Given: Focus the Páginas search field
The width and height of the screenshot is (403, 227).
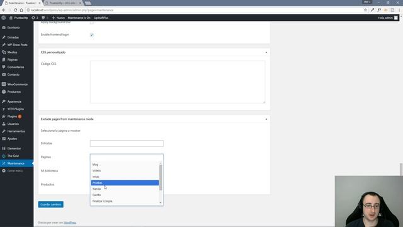Looking at the screenshot, I should (127, 158).
